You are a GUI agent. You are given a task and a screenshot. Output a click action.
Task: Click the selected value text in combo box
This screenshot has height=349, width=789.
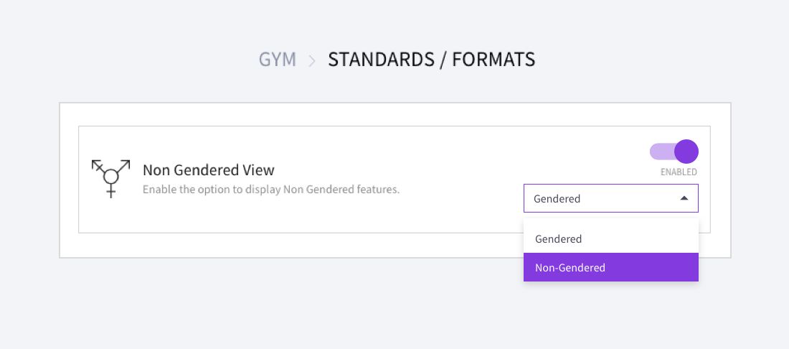click(x=557, y=199)
